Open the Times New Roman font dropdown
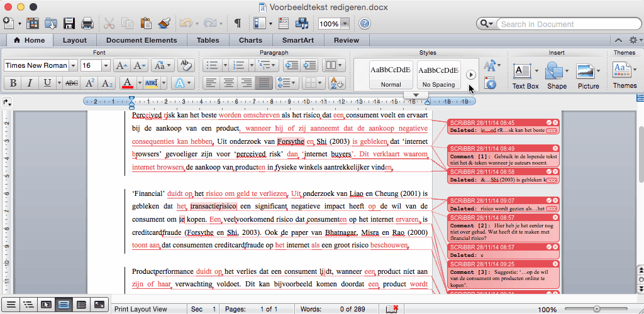 click(x=74, y=65)
